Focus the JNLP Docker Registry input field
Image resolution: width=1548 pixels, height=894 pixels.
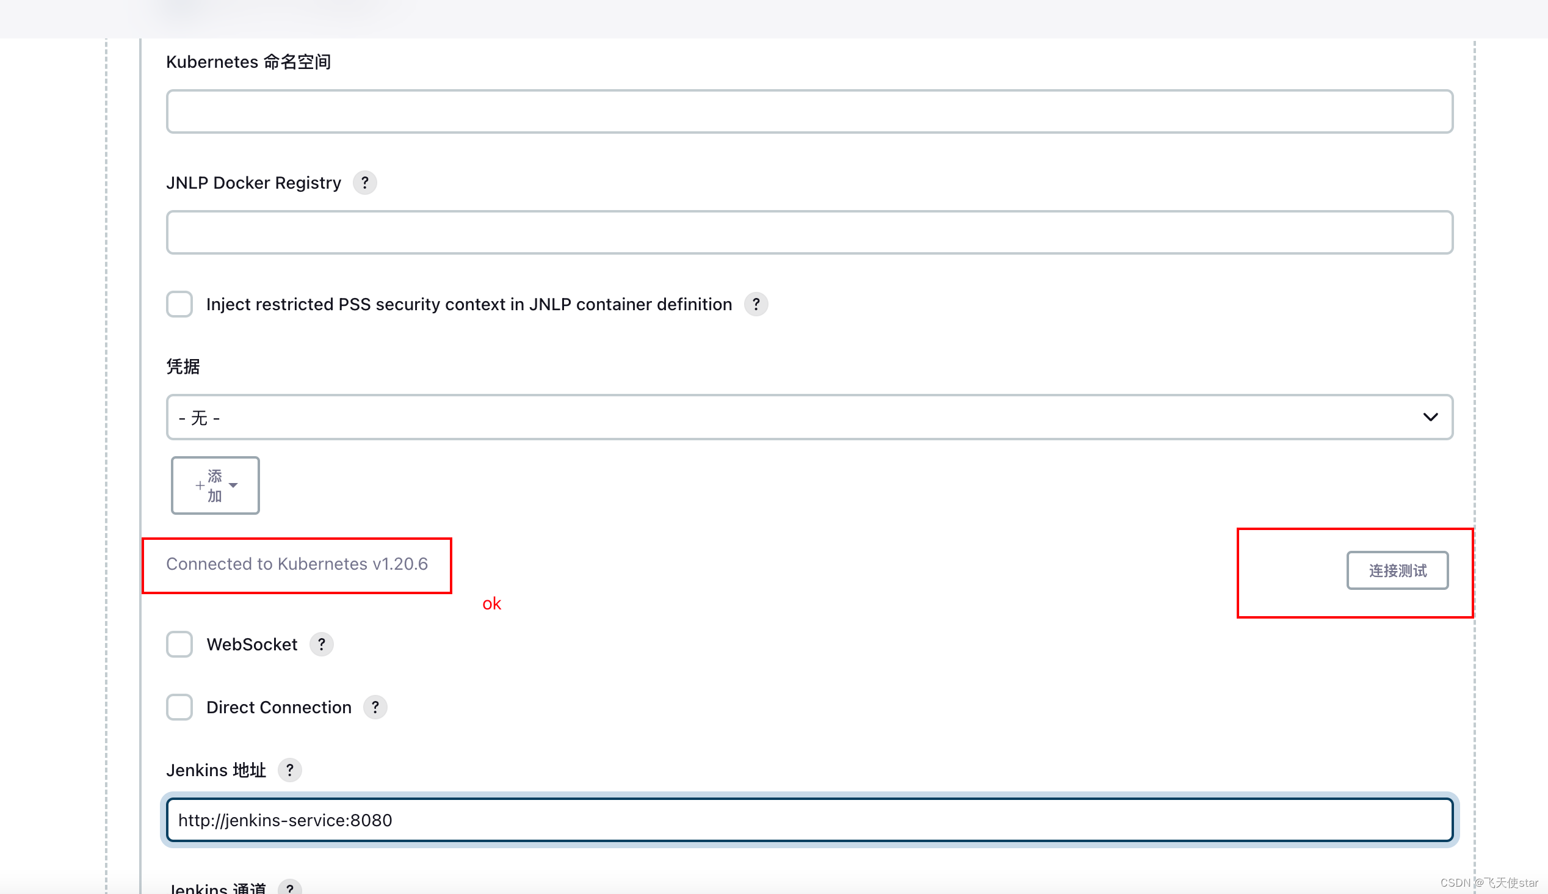point(809,232)
